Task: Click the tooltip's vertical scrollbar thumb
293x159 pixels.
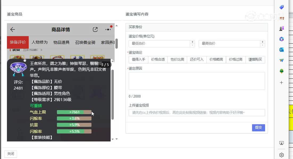Action: click(112, 95)
